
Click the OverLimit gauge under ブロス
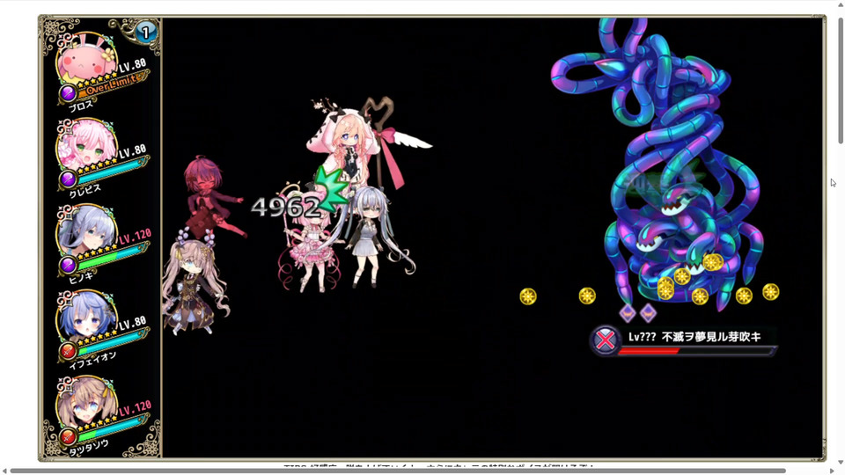click(114, 84)
